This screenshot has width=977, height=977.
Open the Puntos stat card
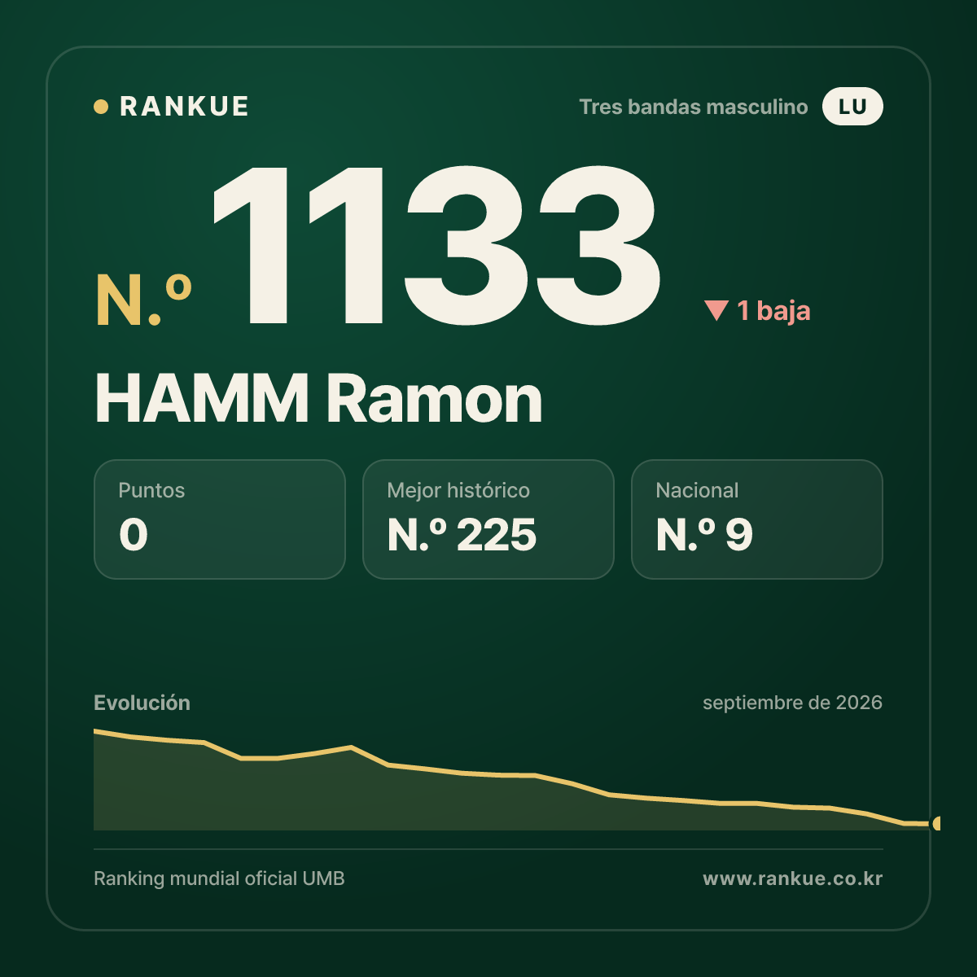(220, 519)
